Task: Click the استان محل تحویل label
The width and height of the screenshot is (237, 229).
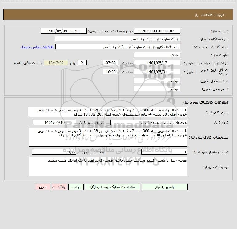Action: click(x=214, y=81)
